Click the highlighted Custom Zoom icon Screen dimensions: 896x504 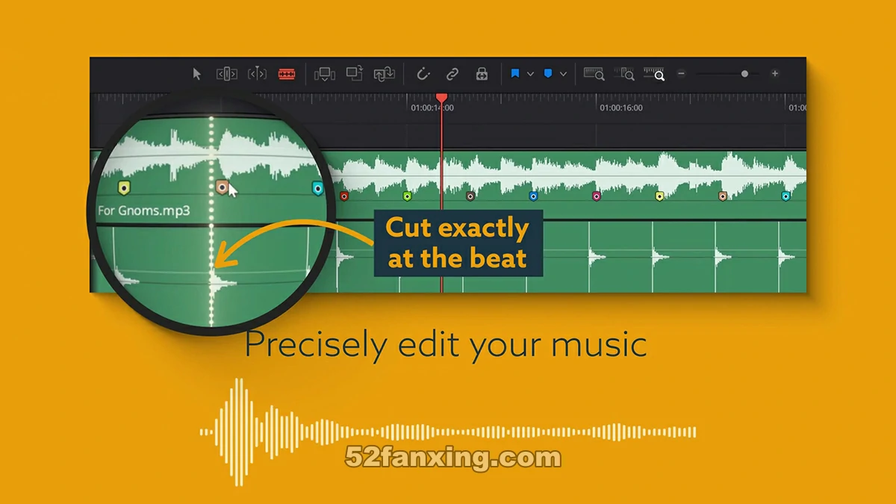654,74
